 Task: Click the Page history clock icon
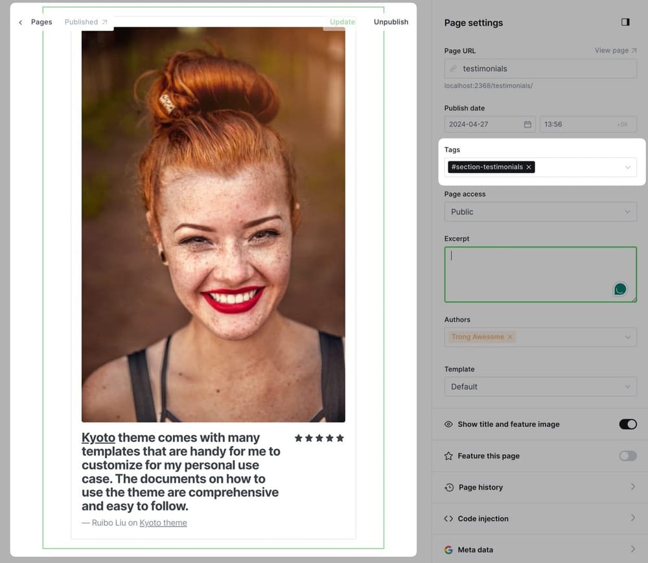[x=448, y=487]
